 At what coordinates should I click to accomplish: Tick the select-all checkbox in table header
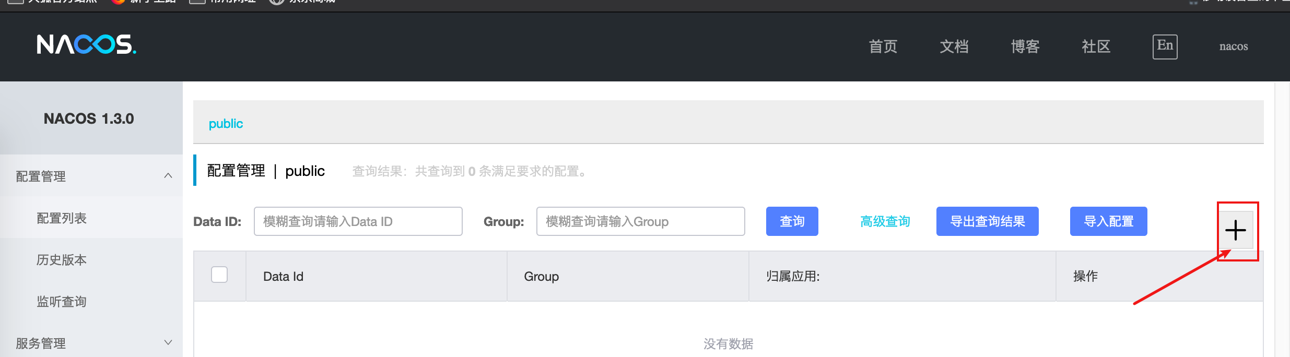[x=219, y=275]
